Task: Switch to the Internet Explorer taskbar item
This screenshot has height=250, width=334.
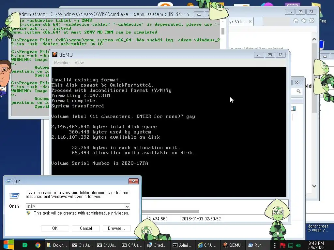Action: click(207, 245)
